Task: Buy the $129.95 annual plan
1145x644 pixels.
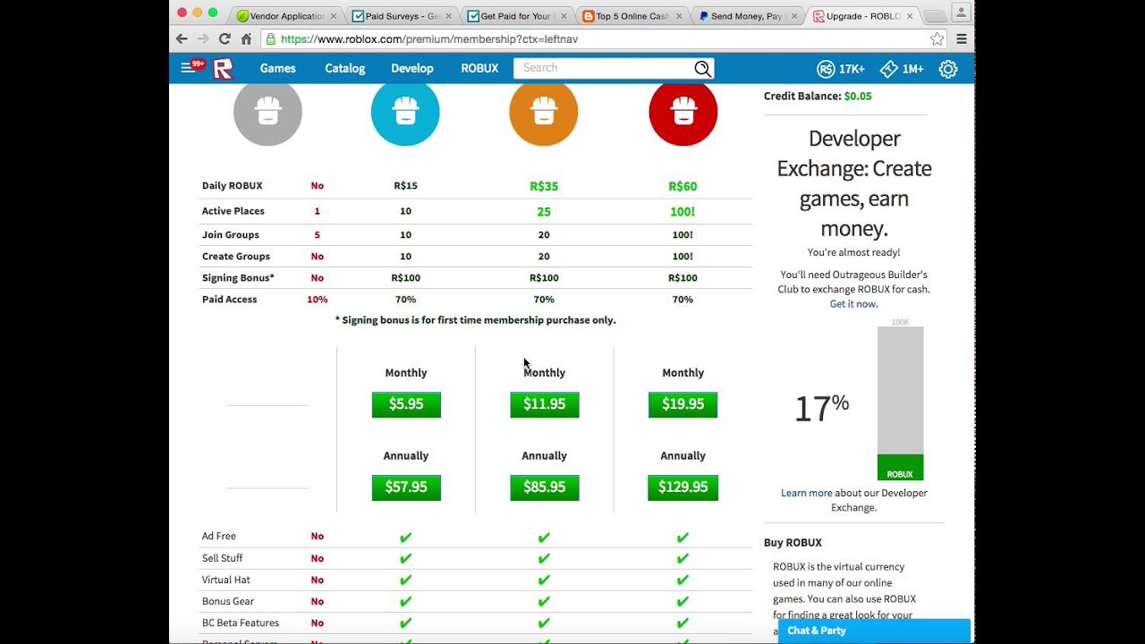Action: pos(683,487)
